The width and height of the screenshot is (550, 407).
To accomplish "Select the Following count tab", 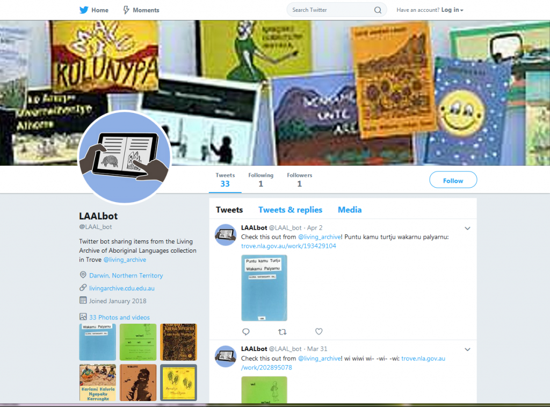I will tap(260, 180).
